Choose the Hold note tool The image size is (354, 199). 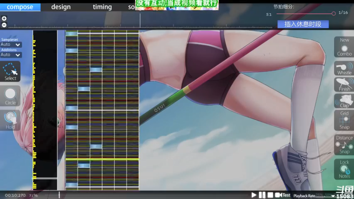10,120
